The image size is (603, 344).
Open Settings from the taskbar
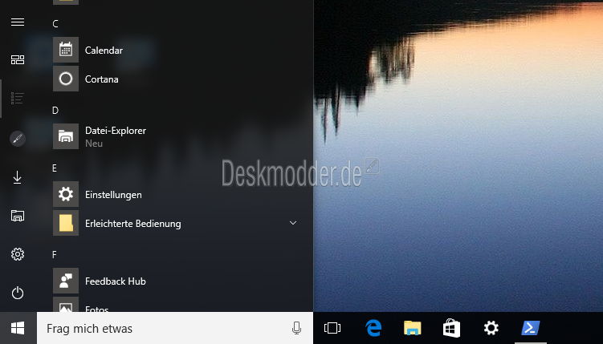pyautogui.click(x=491, y=328)
